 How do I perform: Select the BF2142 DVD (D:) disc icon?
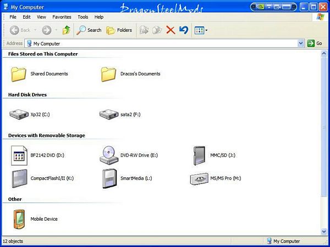19,155
